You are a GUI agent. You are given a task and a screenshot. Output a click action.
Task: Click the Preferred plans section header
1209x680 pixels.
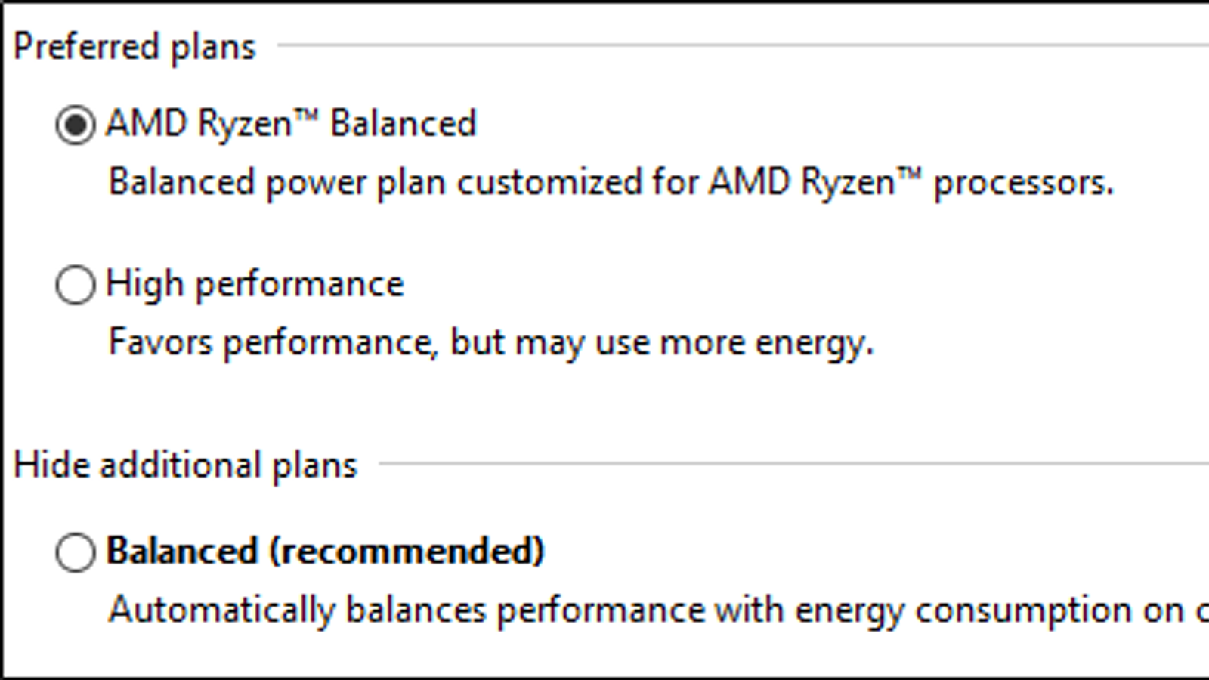tap(135, 47)
